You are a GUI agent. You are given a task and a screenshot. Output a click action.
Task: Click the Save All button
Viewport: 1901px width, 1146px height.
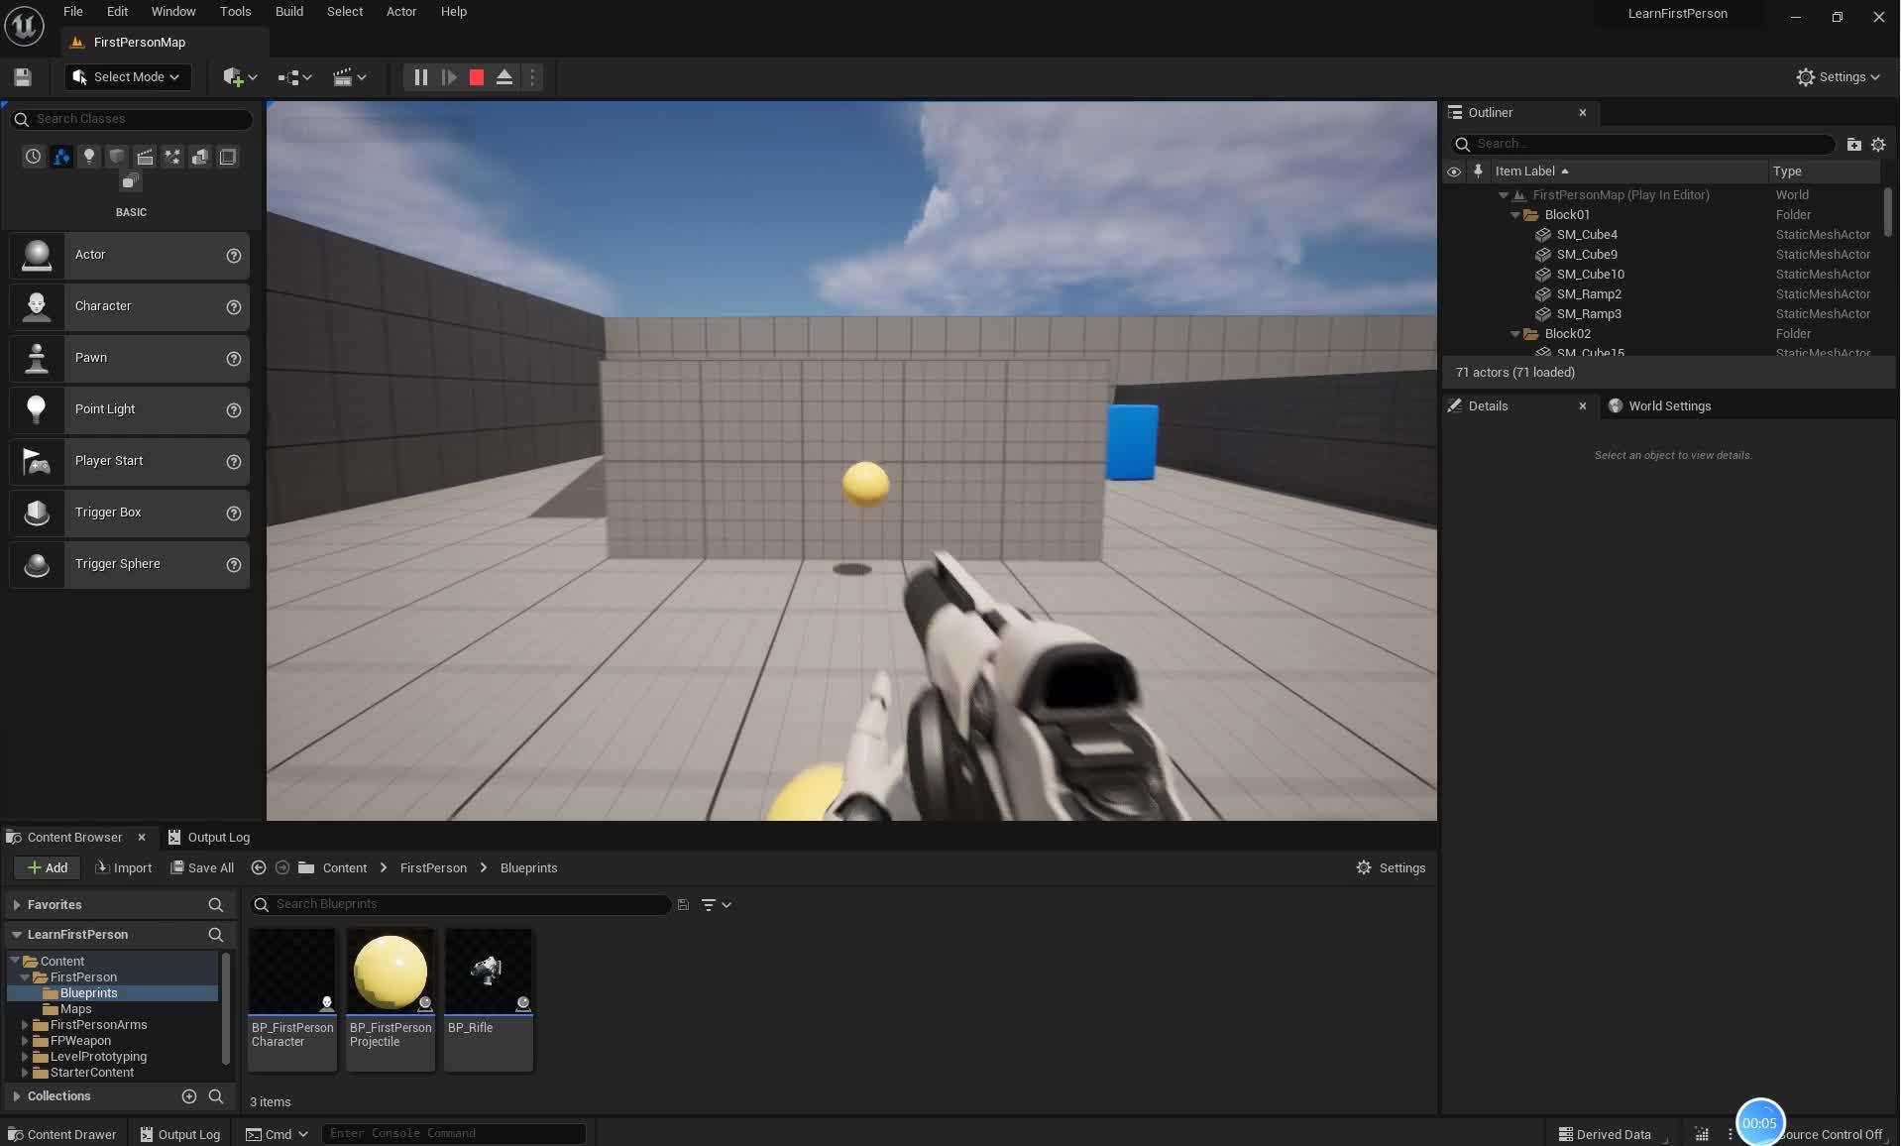[202, 867]
